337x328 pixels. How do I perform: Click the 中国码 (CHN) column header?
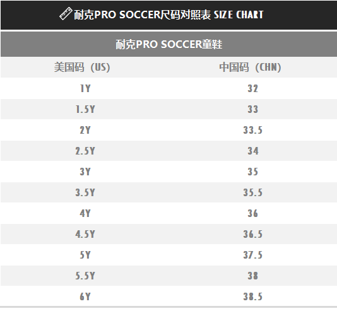pos(250,67)
